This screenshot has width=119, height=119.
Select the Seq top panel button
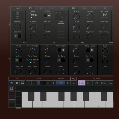(89, 83)
